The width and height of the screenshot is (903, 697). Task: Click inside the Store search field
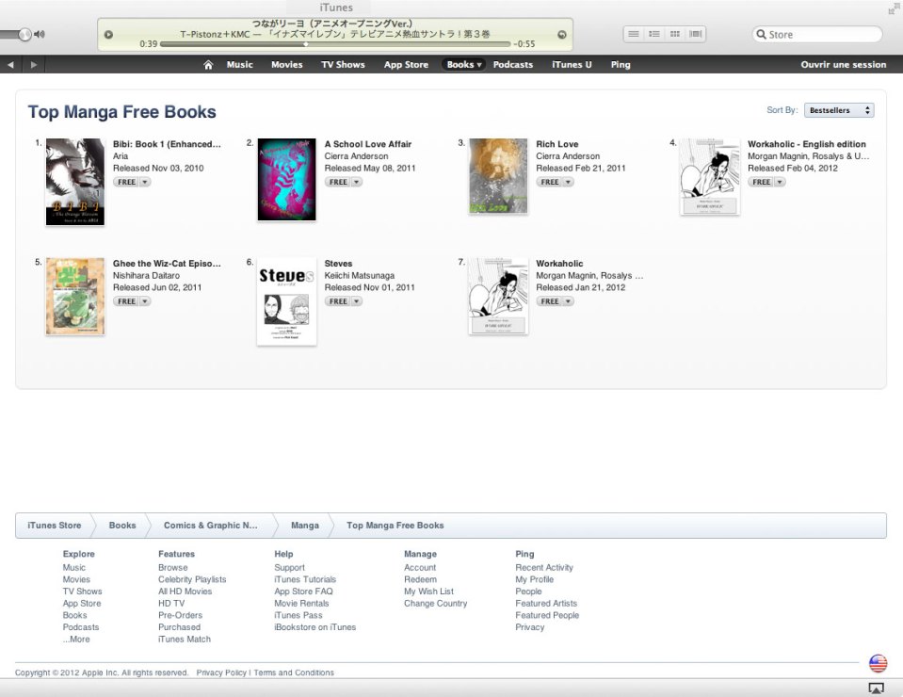tap(819, 34)
